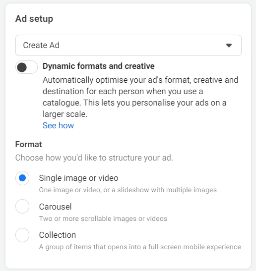Screen dimensions: 256x271
Task: Click the Format section heading
Action: coord(29,144)
